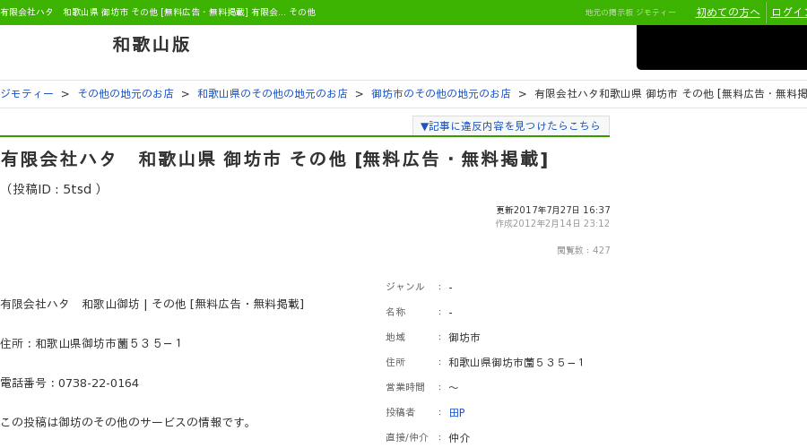Open the ジモティー breadcrumb link

click(27, 93)
